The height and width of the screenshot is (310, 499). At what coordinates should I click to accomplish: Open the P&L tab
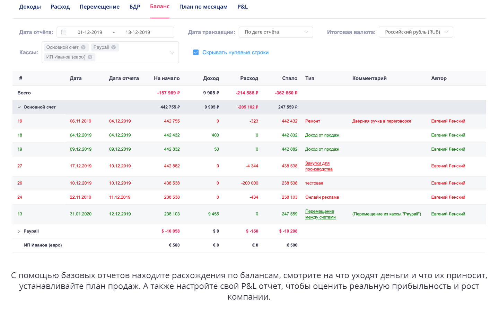click(243, 7)
